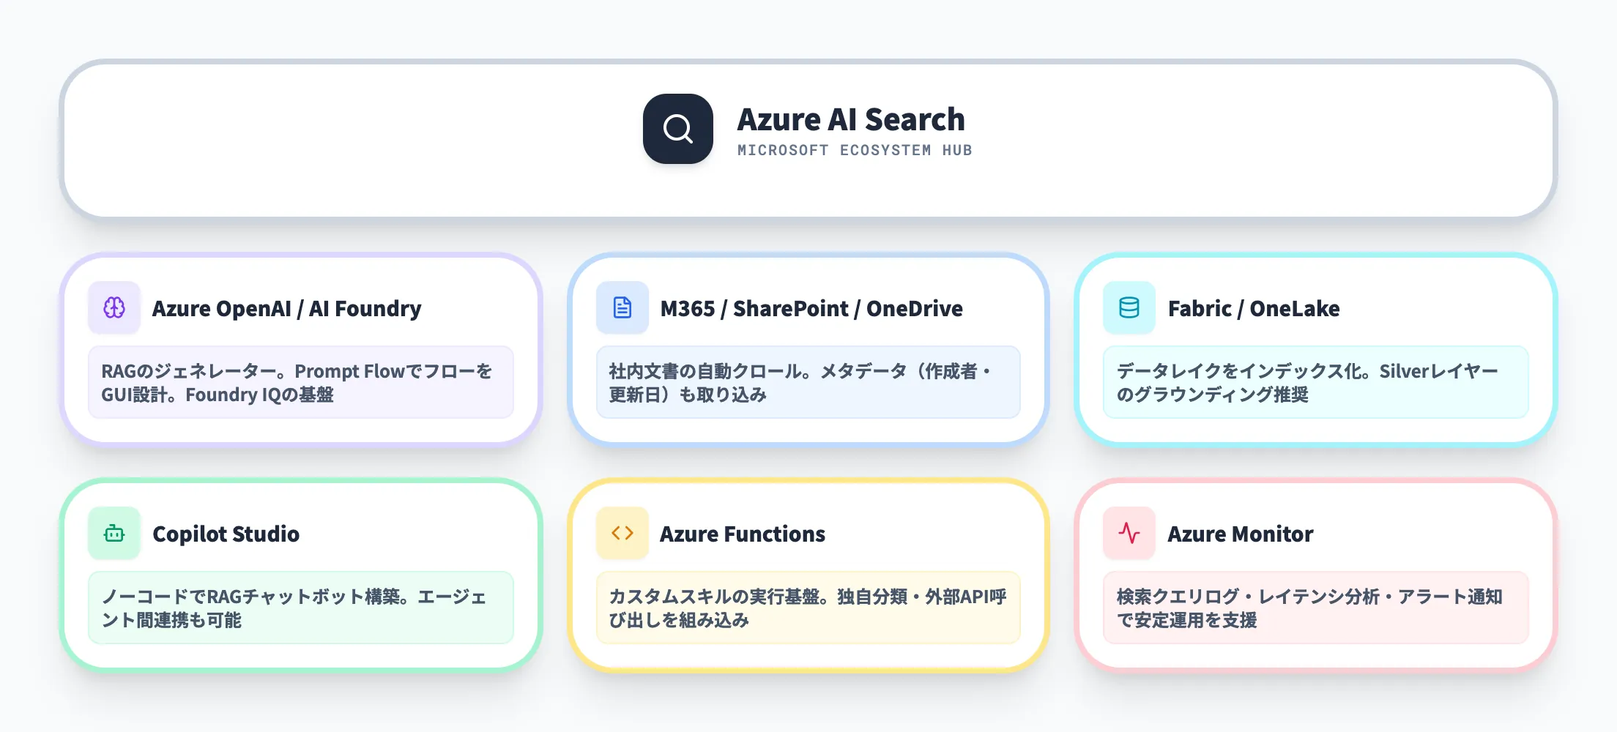
Task: Toggle the Copilot Studio card selection
Action: pyautogui.click(x=300, y=571)
